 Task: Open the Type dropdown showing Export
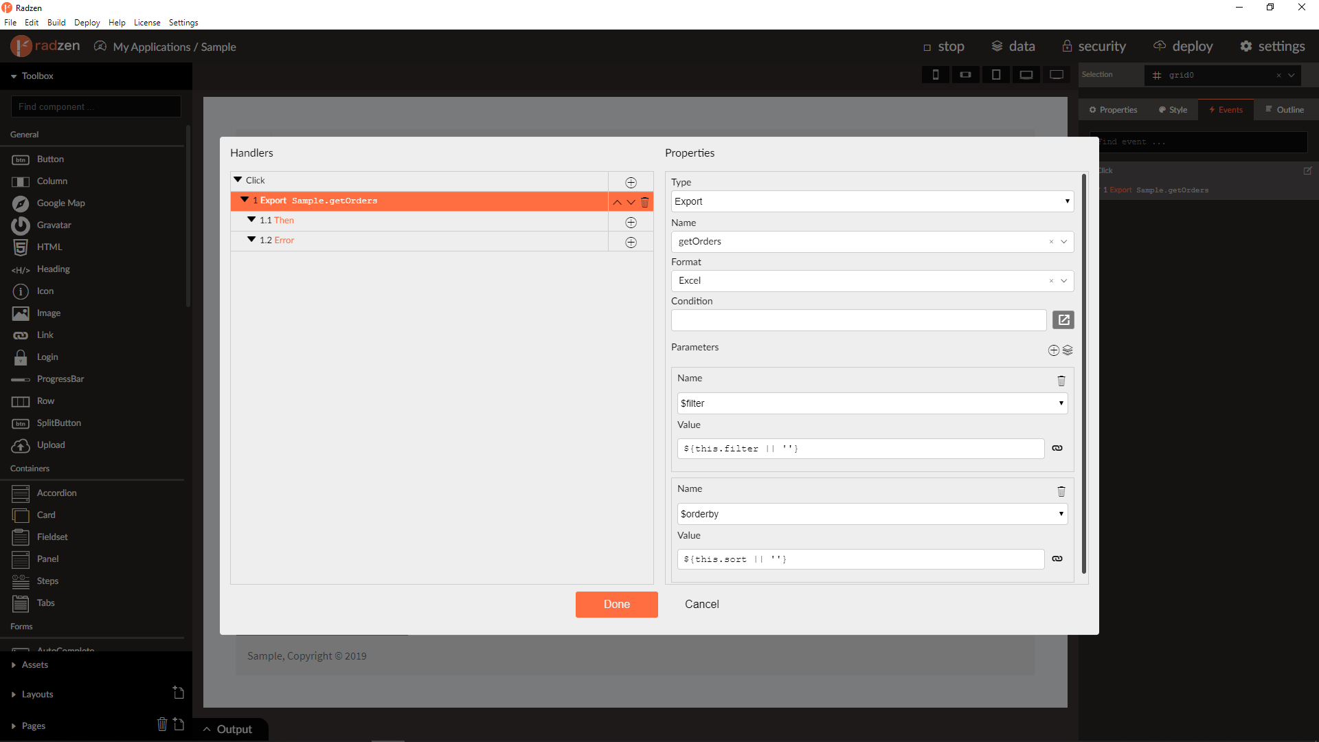tap(872, 201)
